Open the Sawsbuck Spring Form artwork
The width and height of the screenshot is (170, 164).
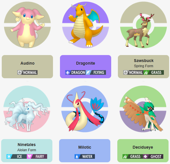click(x=144, y=25)
